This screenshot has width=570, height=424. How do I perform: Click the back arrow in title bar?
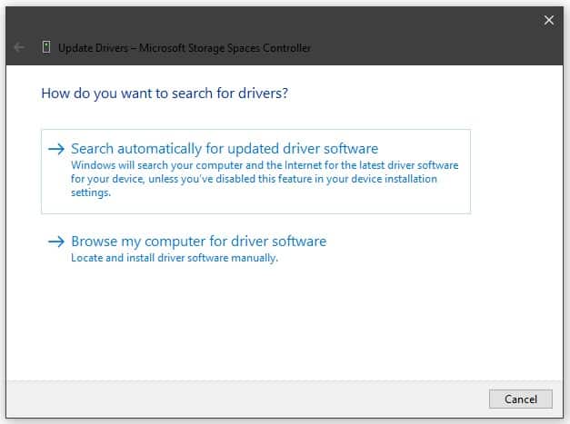tap(19, 47)
